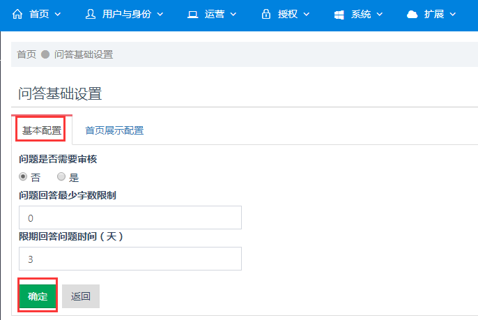This screenshot has width=478, height=320.
Task: Switch to the 基本配置 tab
Action: click(x=42, y=130)
